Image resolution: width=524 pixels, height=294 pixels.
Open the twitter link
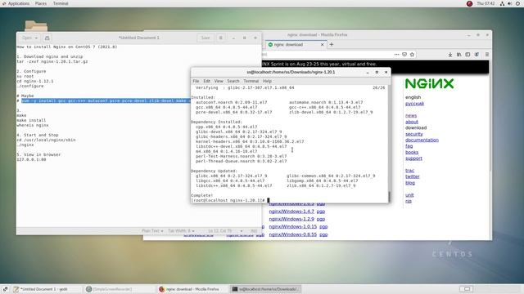click(412, 176)
